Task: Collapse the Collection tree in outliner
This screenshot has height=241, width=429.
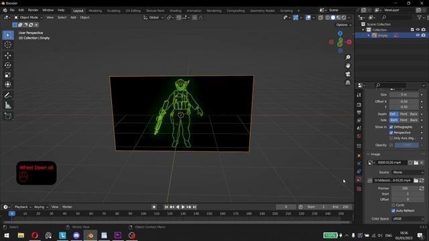Action: (x=363, y=29)
